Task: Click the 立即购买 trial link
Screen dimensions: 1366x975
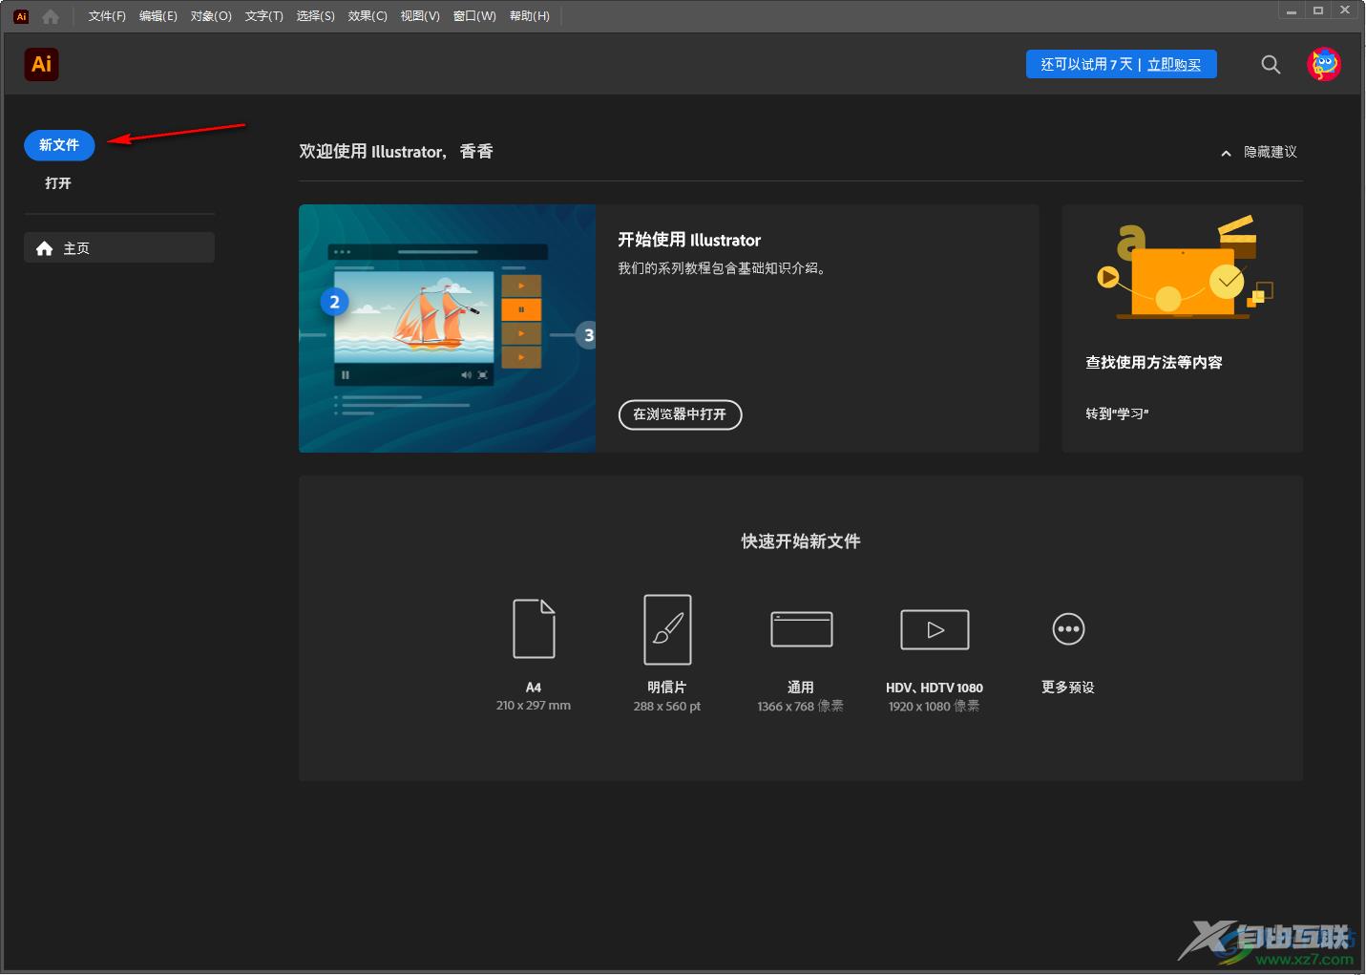Action: [1174, 65]
